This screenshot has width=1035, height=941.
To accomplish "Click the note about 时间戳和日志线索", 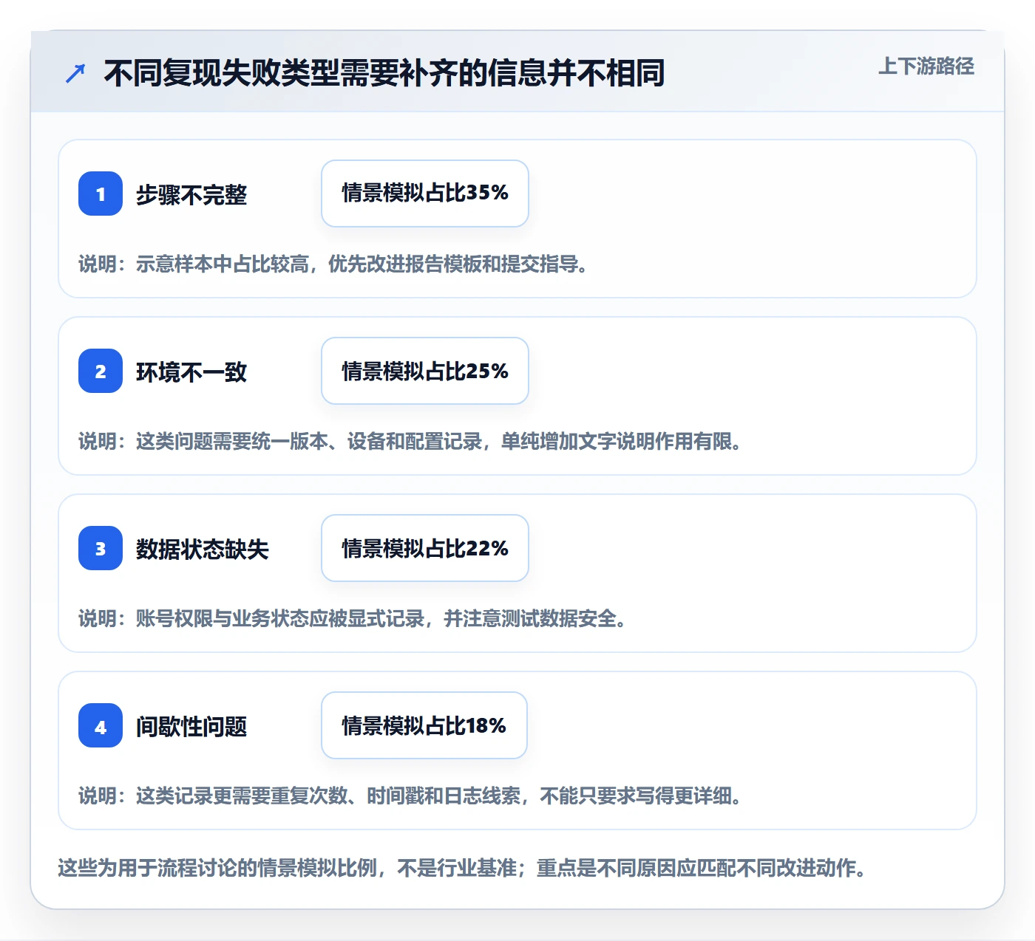I will [x=410, y=795].
